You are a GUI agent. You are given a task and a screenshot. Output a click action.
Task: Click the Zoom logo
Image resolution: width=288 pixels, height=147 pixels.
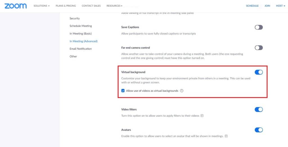tap(16, 6)
